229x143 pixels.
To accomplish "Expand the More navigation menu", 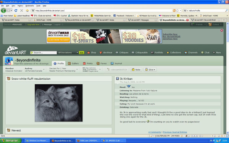I will coord(217,53).
